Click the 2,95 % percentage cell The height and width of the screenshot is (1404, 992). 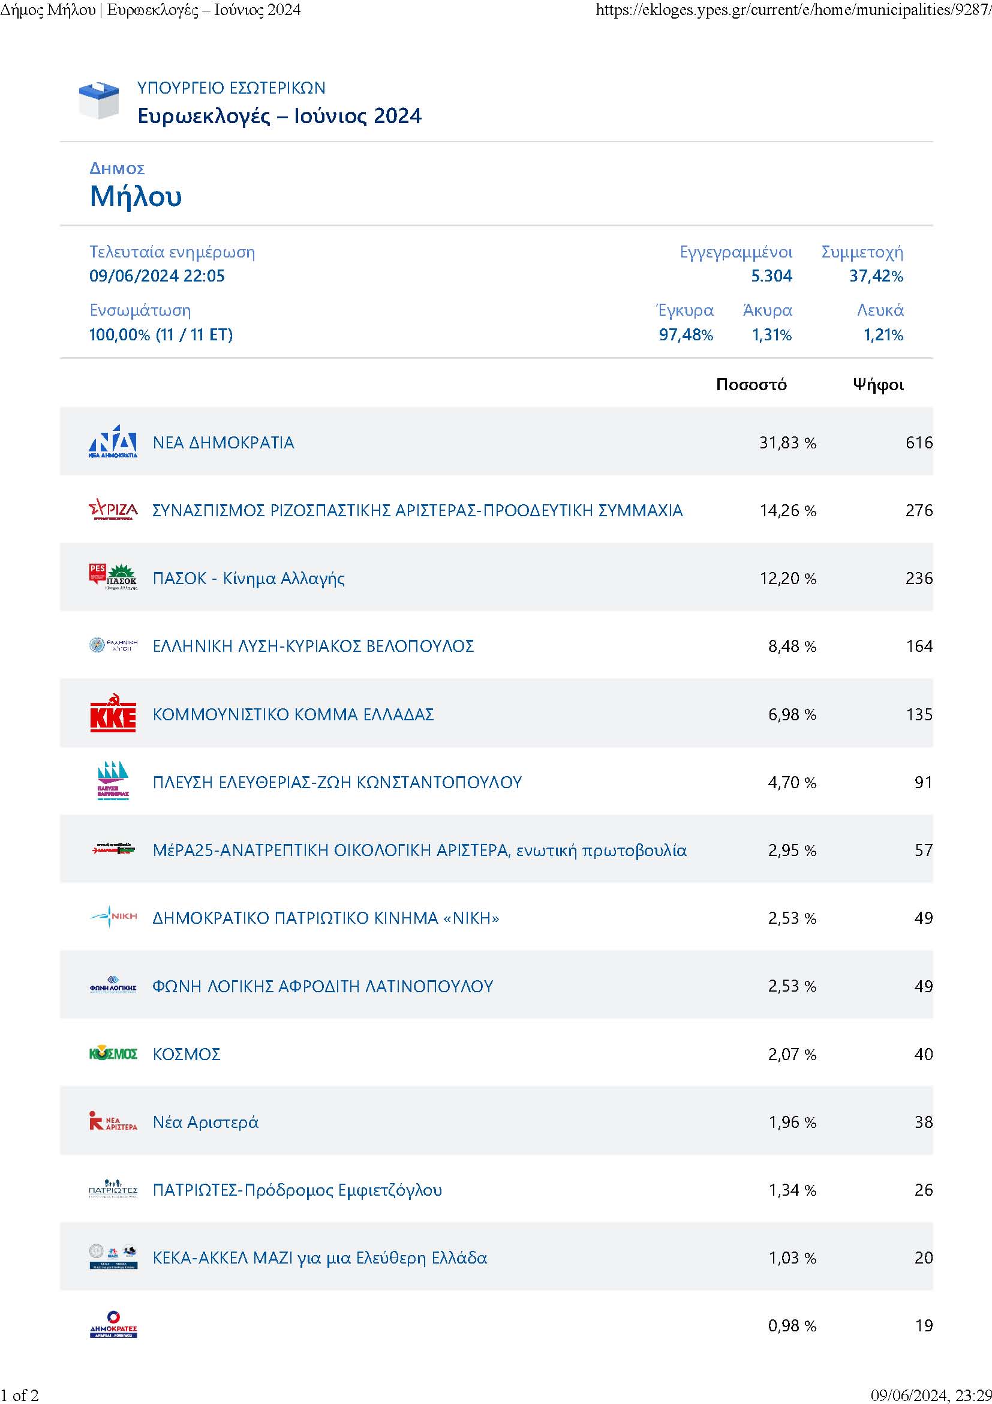coord(792,850)
